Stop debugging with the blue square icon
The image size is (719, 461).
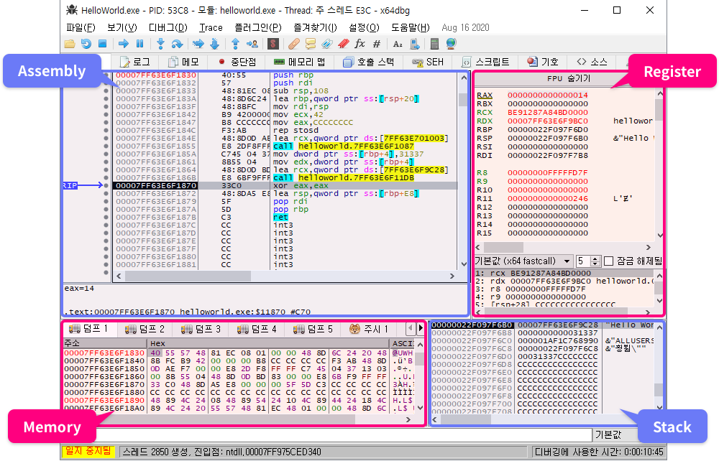point(102,45)
